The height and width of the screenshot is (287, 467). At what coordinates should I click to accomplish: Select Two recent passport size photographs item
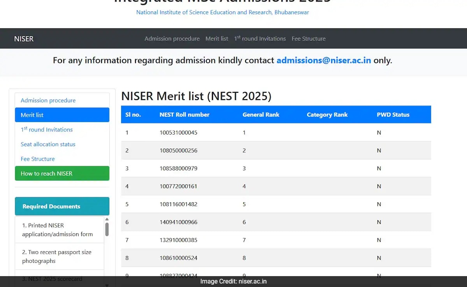pyautogui.click(x=60, y=256)
